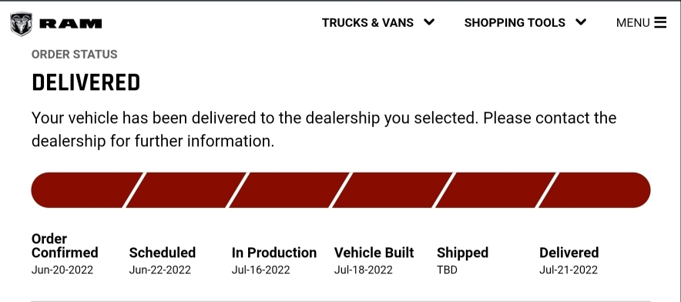
Task: Click the ORDER STATUS label
Action: pos(74,55)
